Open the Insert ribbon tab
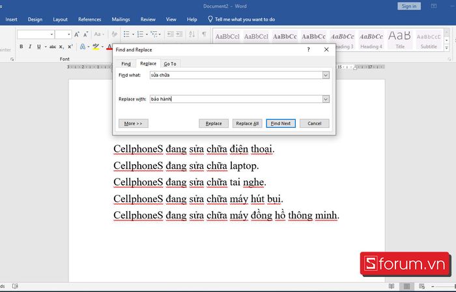Image resolution: width=456 pixels, height=292 pixels. (x=11, y=20)
